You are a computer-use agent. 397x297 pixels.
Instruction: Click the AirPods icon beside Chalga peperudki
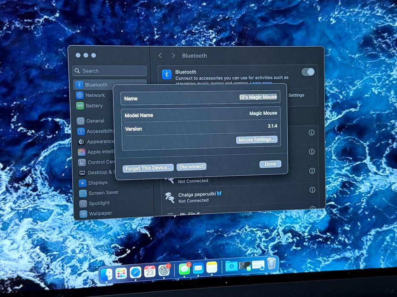pyautogui.click(x=170, y=197)
